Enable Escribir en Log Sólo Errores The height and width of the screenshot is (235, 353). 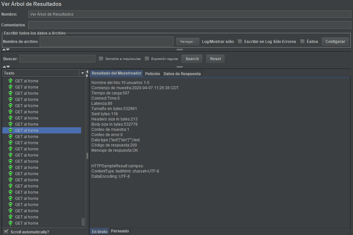pyautogui.click(x=240, y=41)
